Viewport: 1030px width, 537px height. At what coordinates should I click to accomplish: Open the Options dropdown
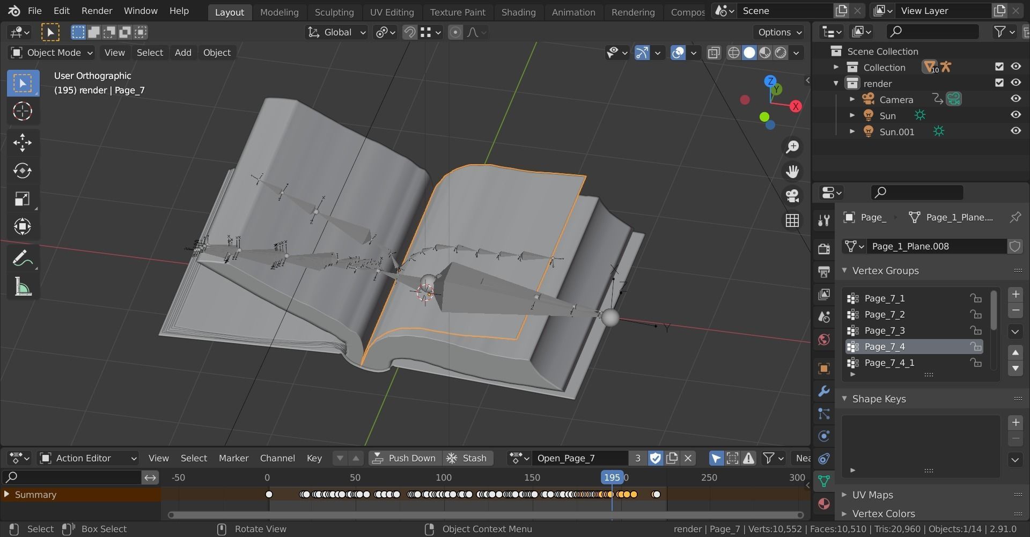tap(780, 32)
